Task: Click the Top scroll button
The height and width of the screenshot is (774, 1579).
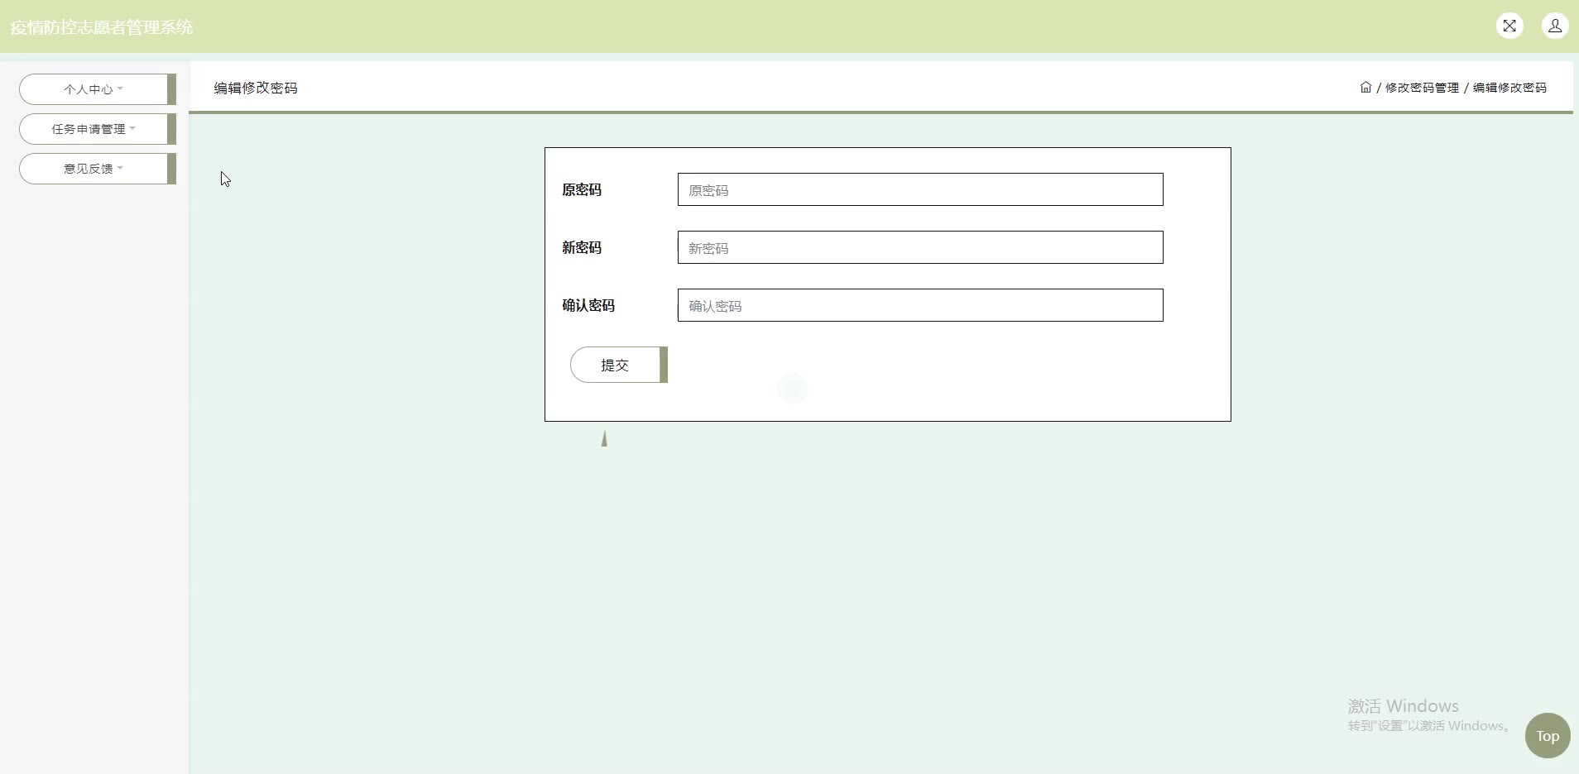Action: tap(1548, 735)
